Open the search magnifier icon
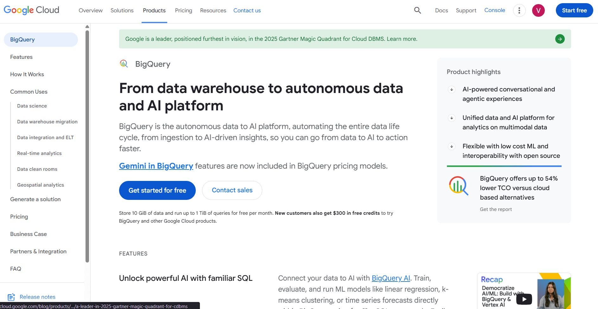 [417, 10]
